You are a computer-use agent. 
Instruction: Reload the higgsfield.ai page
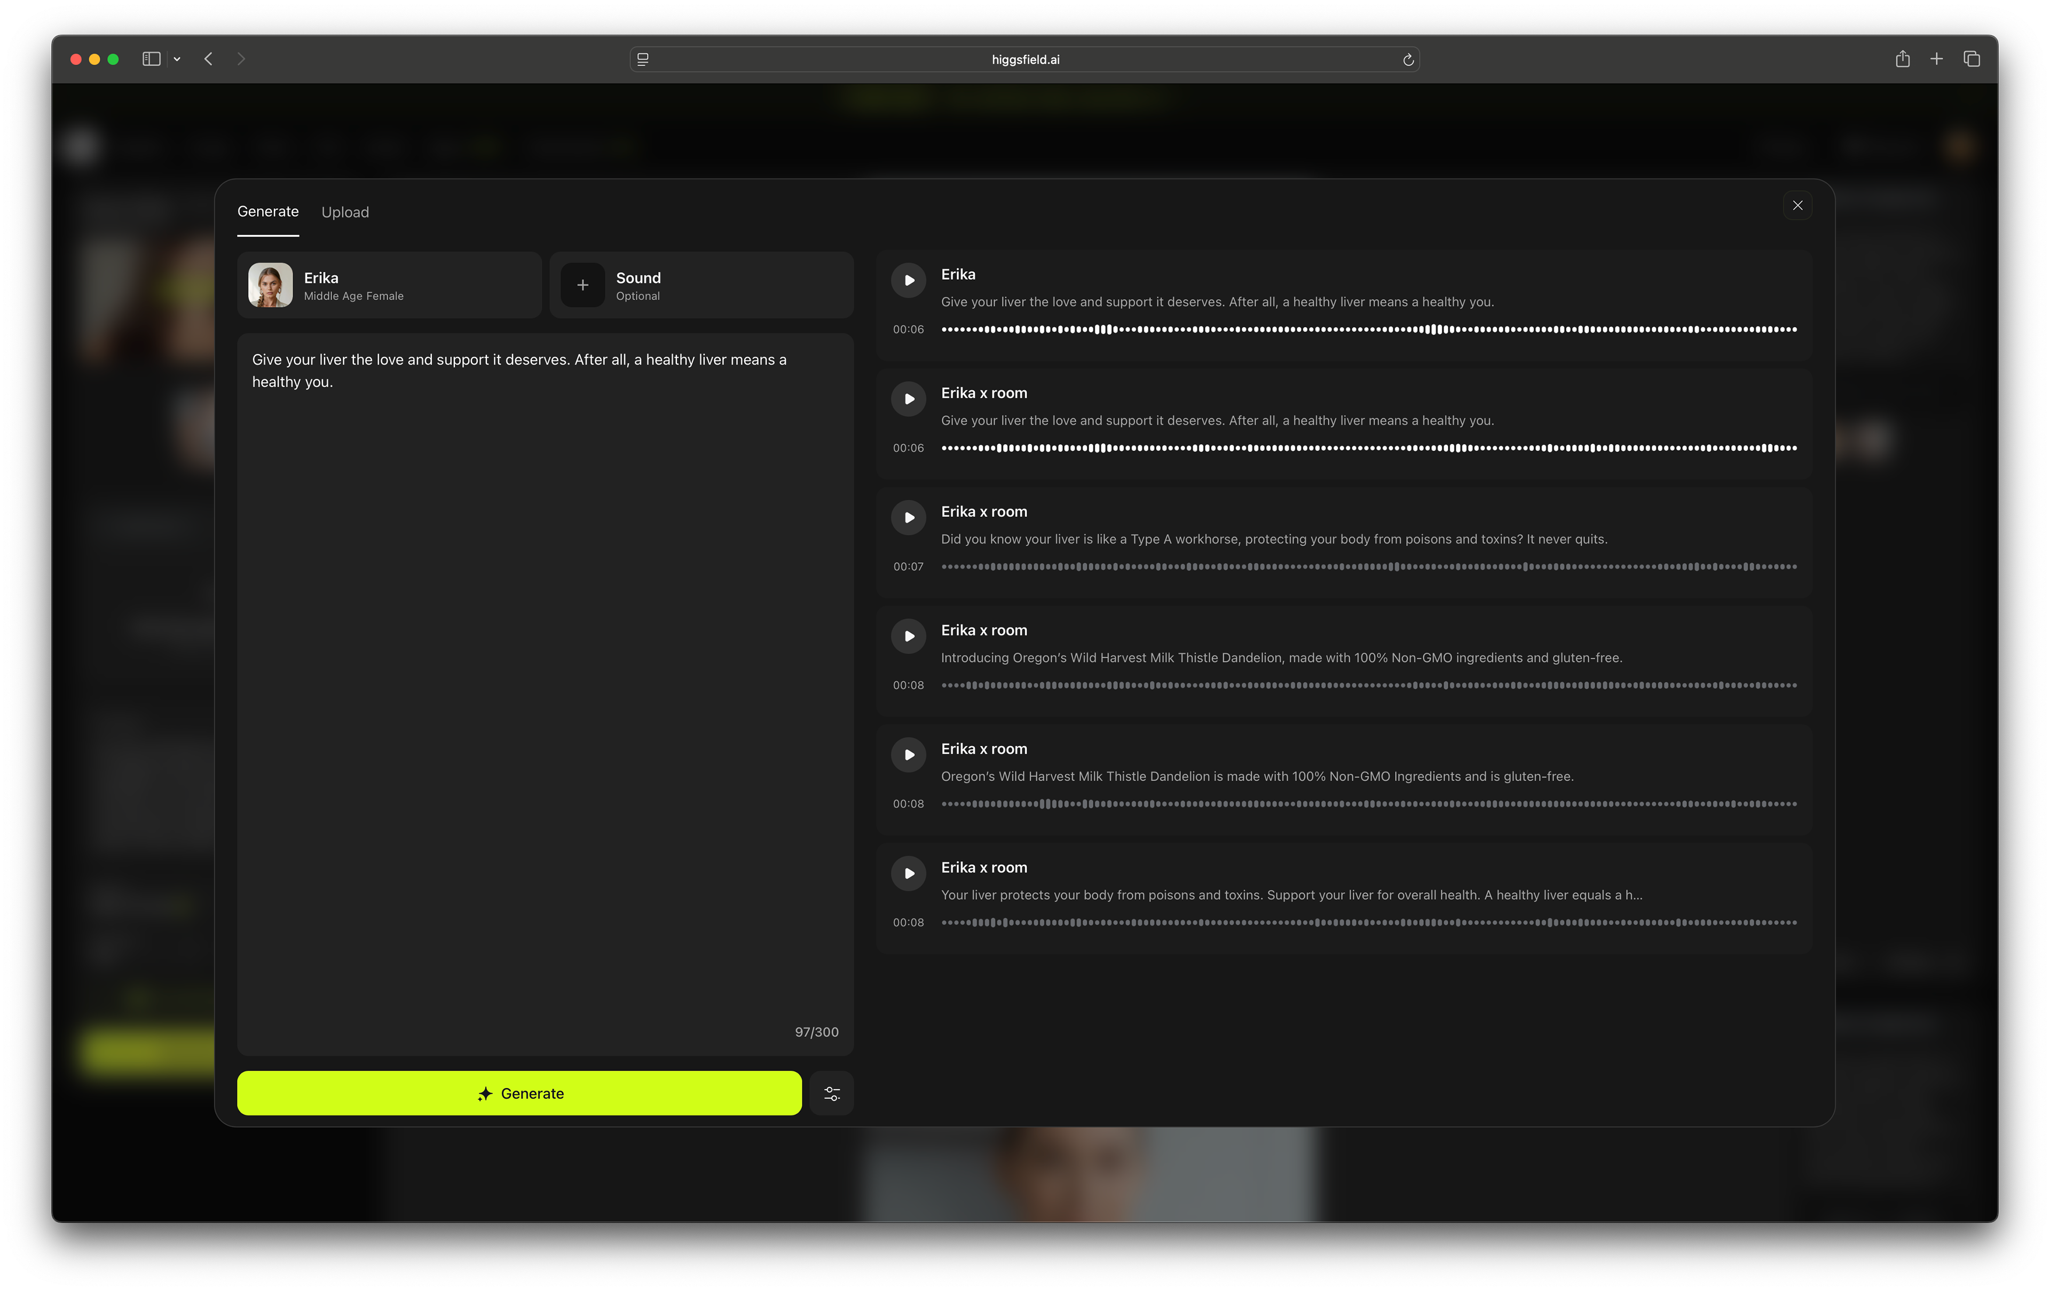coord(1408,60)
